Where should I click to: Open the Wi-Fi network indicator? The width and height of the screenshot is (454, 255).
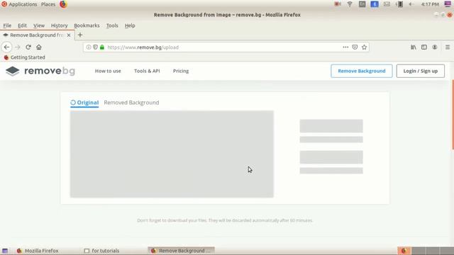350,4
